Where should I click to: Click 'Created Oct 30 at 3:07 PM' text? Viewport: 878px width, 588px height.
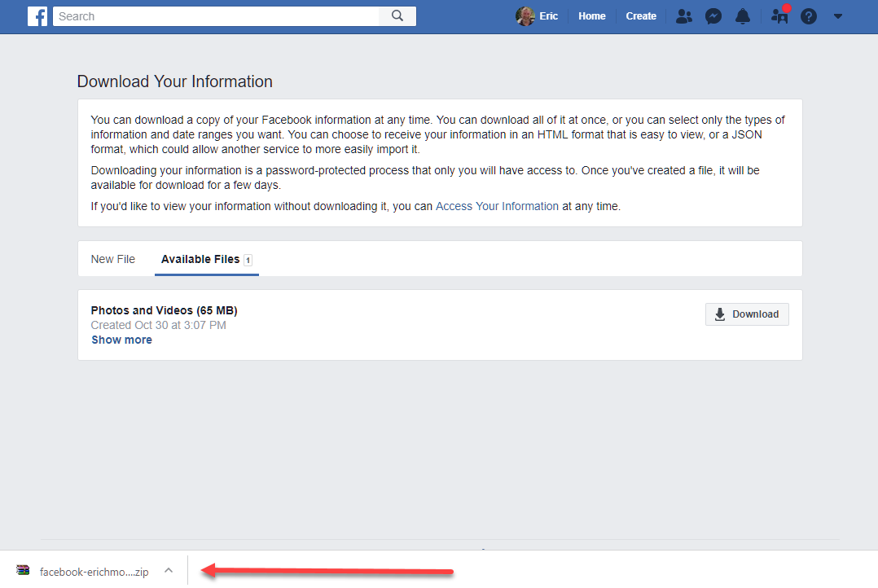coord(159,326)
